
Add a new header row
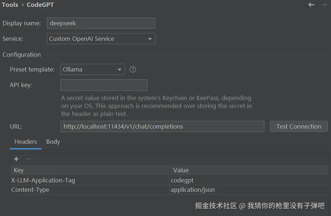[16, 159]
